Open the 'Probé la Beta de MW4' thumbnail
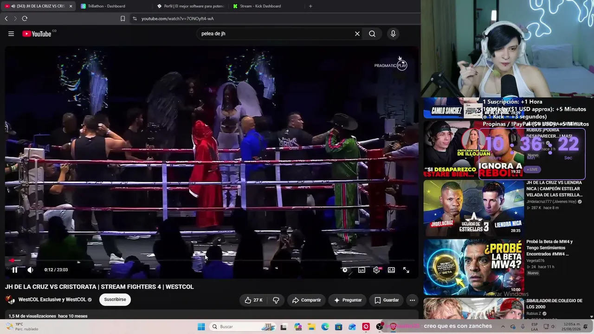Image resolution: width=594 pixels, height=334 pixels. point(474,266)
